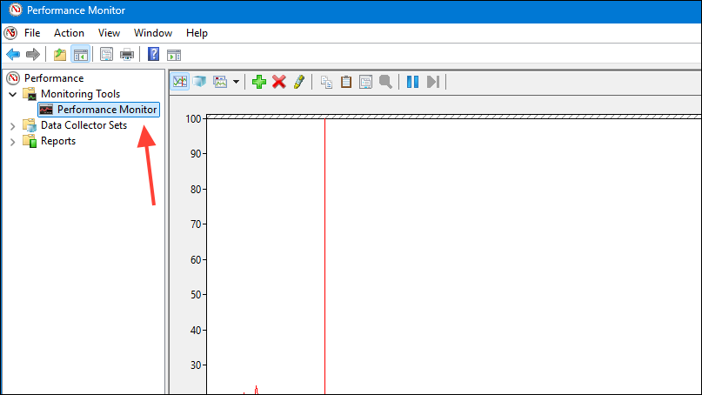The height and width of the screenshot is (395, 702).
Task: Click the Zoom magnifier icon
Action: pyautogui.click(x=385, y=82)
